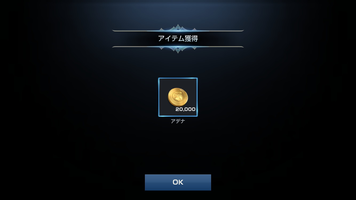Select the 20,000 quantity label
The width and height of the screenshot is (356, 200).
[185, 109]
